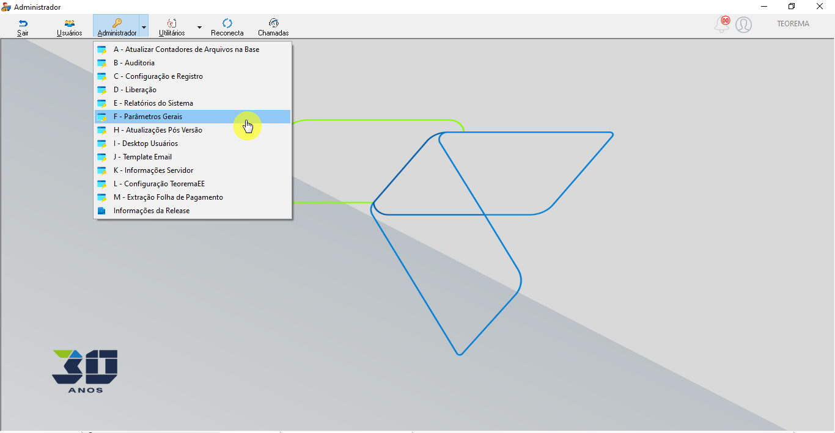Click the icon beside J - Template Email
The image size is (835, 433).
coord(102,157)
